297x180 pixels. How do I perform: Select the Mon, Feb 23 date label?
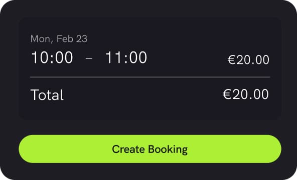(x=59, y=39)
